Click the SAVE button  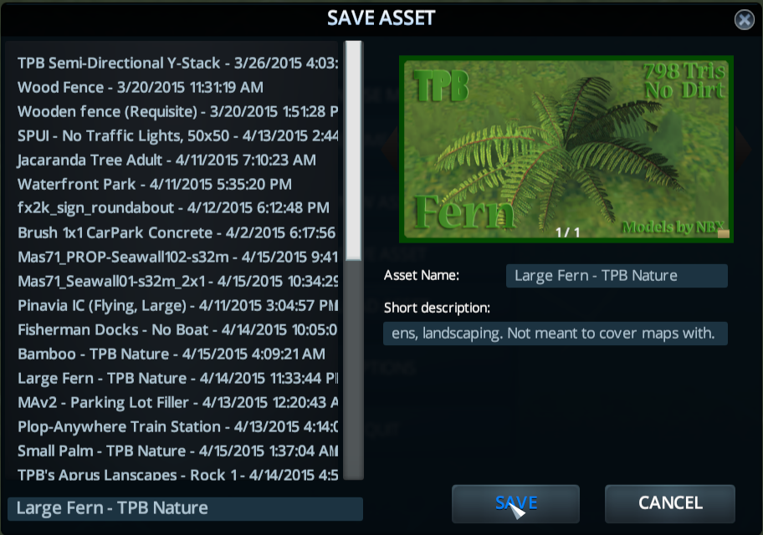point(516,503)
